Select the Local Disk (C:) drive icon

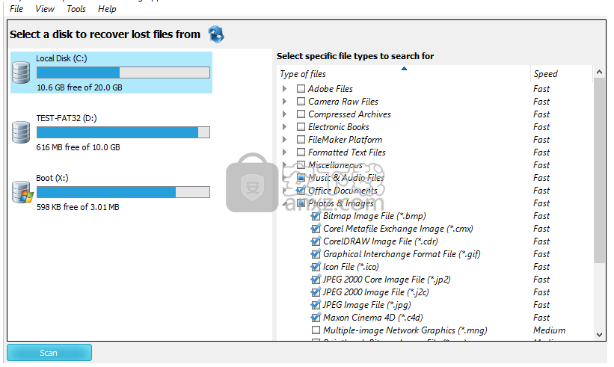click(21, 73)
